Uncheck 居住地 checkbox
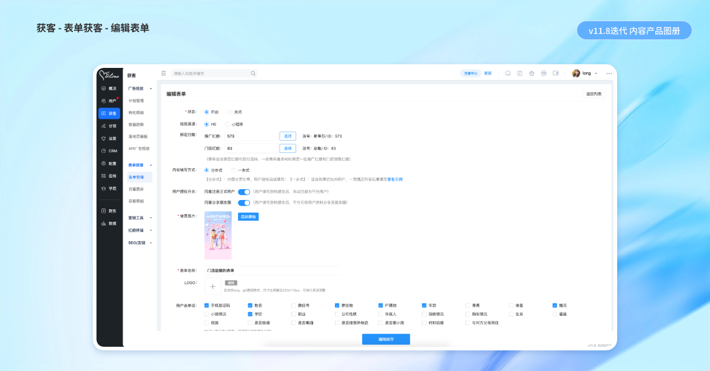This screenshot has width=710, height=371. (x=337, y=306)
